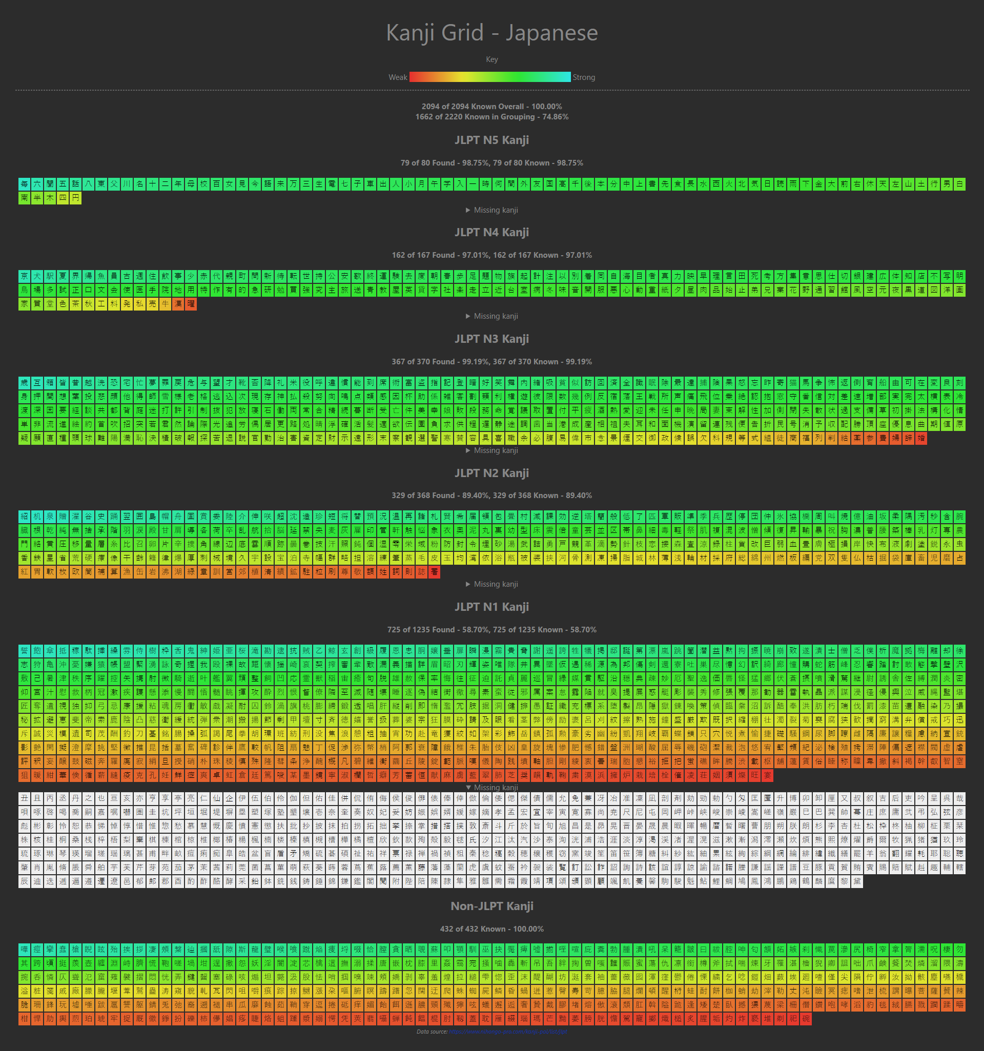
Task: Select the 球 kanji tile
Action: [x=88, y=438]
